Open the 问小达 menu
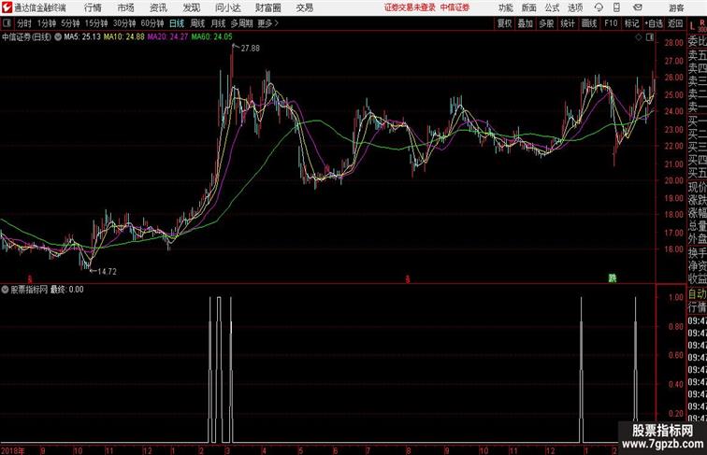Viewport: 707px width, 455px height. 227,7
